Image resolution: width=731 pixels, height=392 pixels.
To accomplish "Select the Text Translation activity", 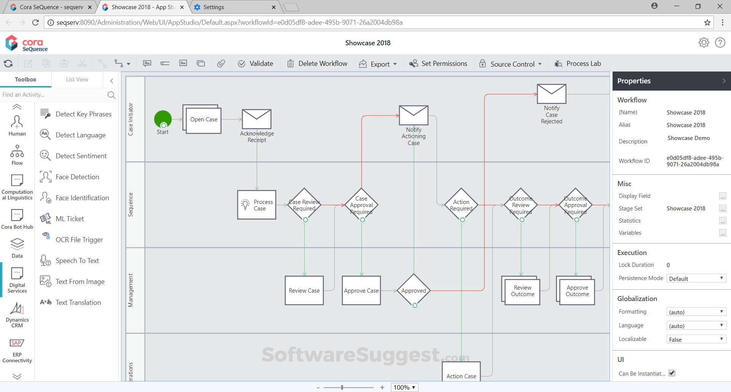I will coord(78,302).
